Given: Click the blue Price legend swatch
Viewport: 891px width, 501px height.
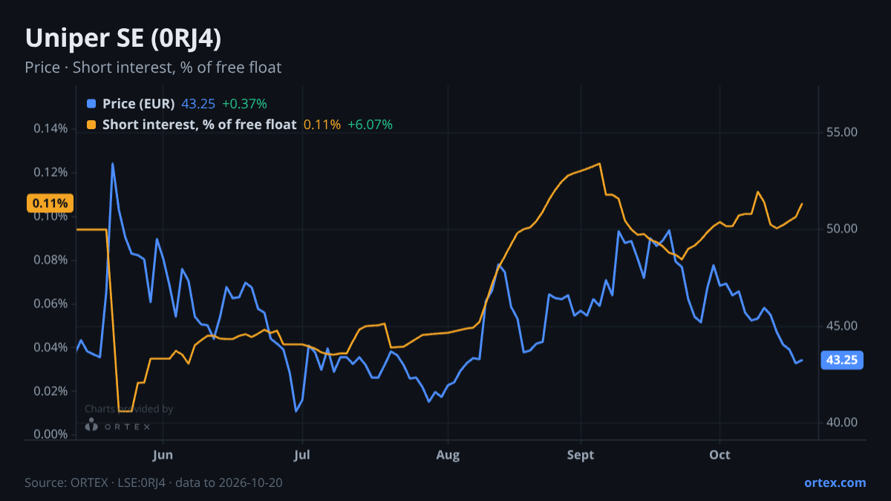Looking at the screenshot, I should pos(91,104).
